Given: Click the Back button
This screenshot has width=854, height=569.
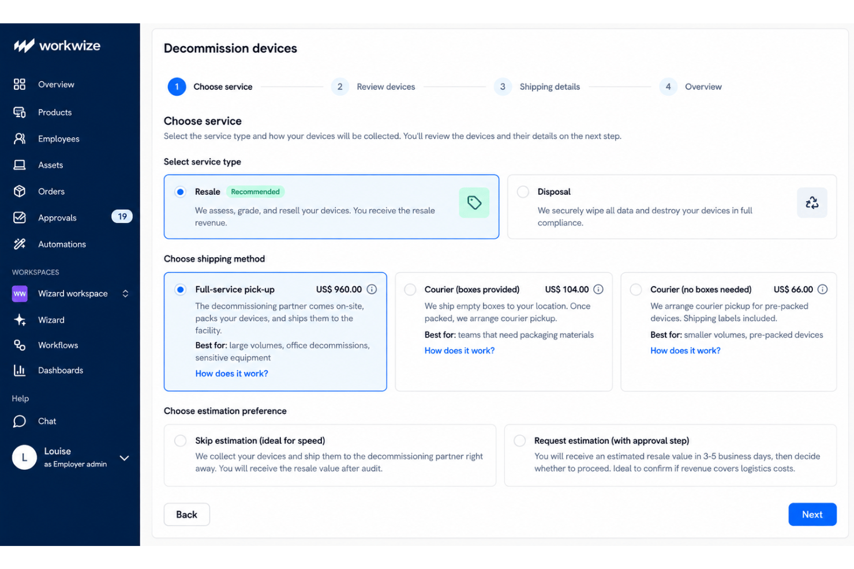Looking at the screenshot, I should tap(187, 515).
